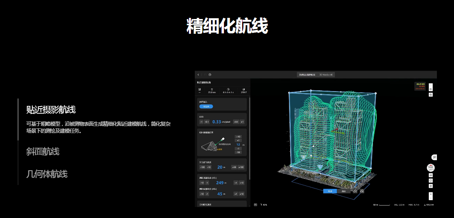Select 斜面航线 tab
This screenshot has width=454, height=218.
tap(43, 151)
